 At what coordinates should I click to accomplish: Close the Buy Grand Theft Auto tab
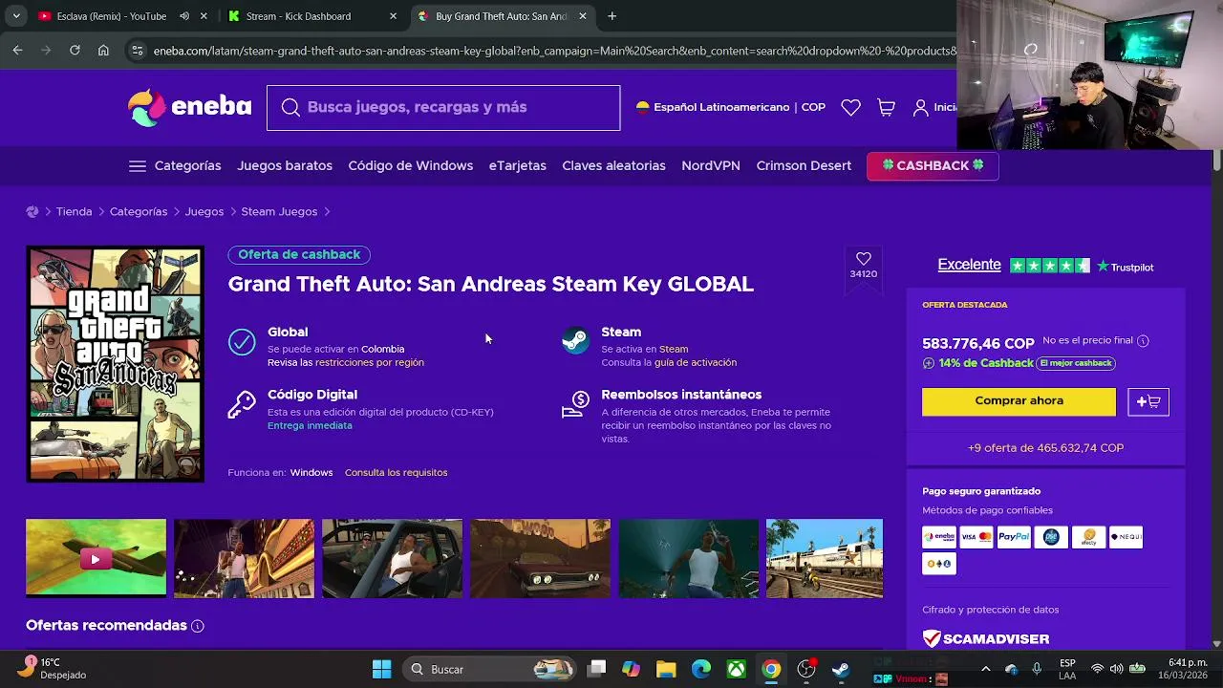583,16
